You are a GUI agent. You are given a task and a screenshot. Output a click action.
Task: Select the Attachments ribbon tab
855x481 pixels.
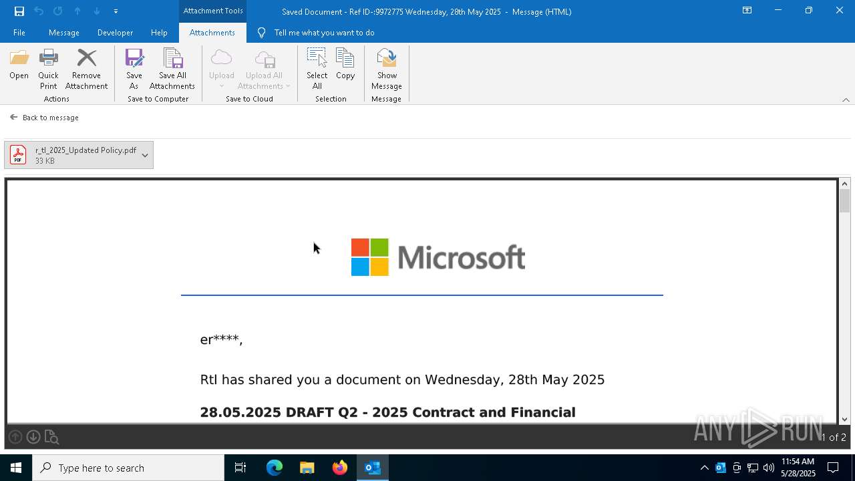(x=212, y=33)
